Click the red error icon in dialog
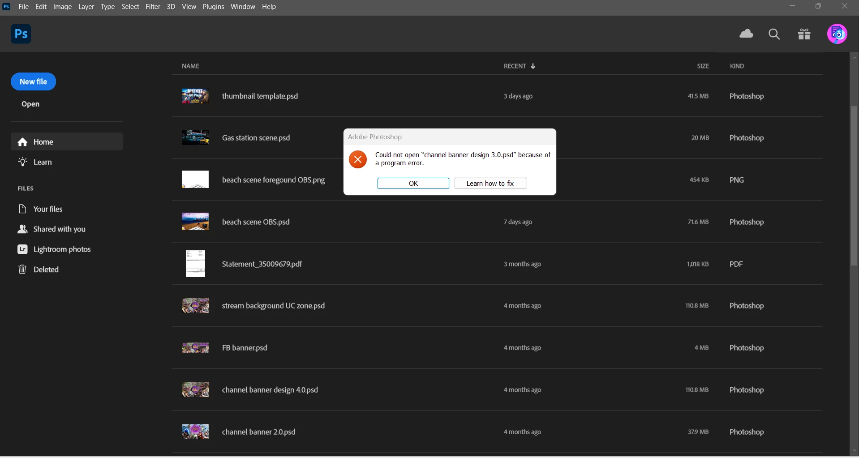859x458 pixels. [x=358, y=159]
